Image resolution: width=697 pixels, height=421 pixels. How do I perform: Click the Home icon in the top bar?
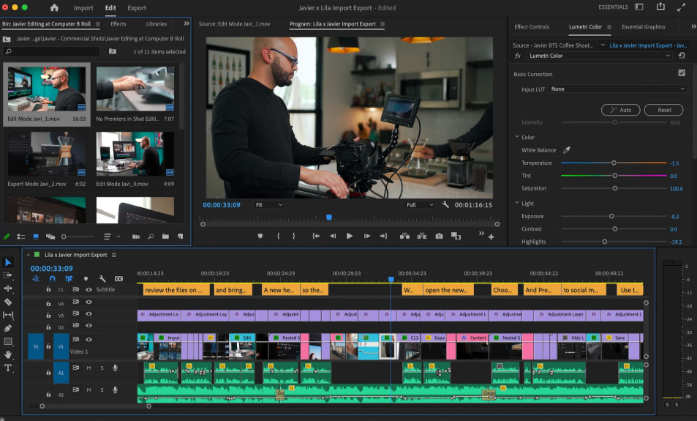coord(54,8)
